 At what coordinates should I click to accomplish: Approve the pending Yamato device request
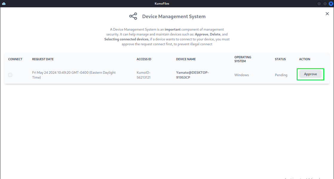[x=310, y=74]
